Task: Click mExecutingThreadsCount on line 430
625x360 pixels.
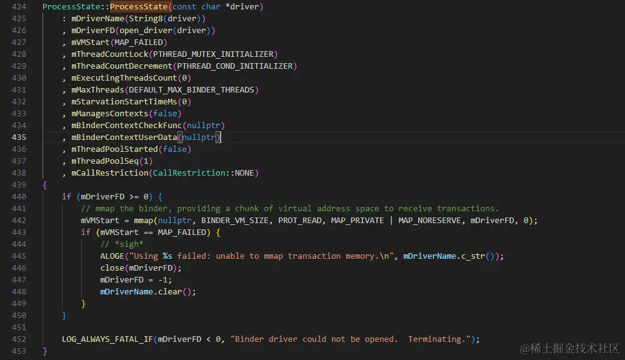Action: [x=124, y=78]
